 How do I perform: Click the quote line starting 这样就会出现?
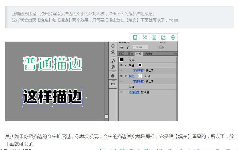[x=95, y=20]
